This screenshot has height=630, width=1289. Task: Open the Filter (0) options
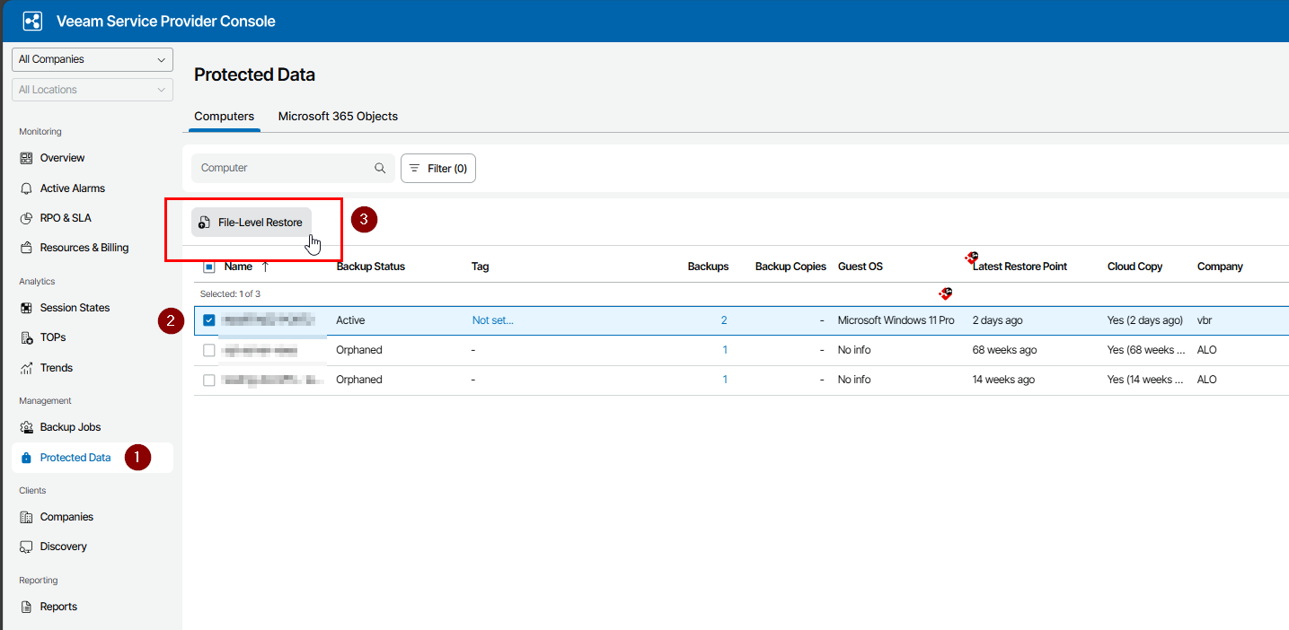pyautogui.click(x=437, y=168)
